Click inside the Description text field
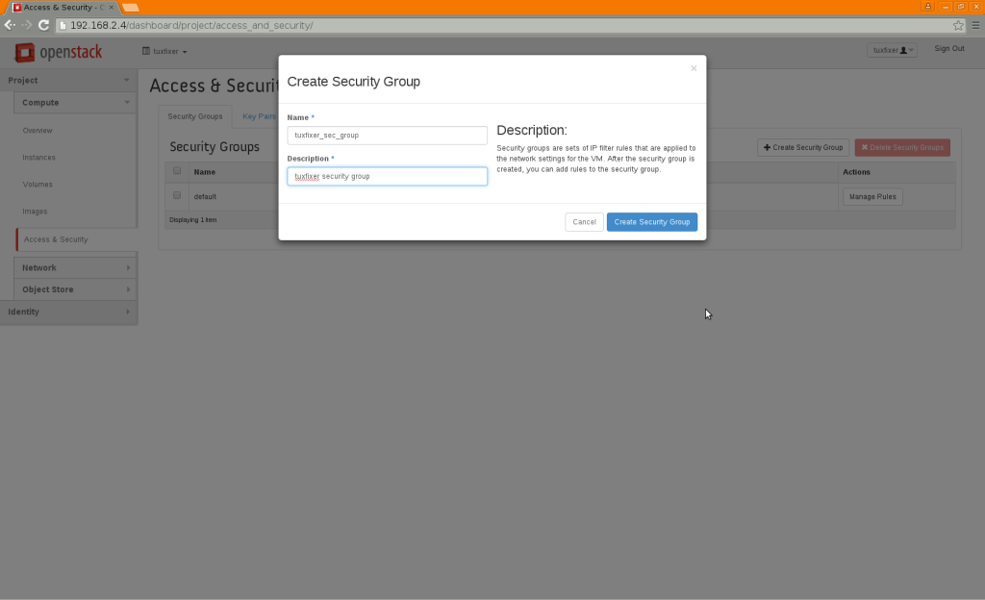The height and width of the screenshot is (600, 985). tap(387, 176)
